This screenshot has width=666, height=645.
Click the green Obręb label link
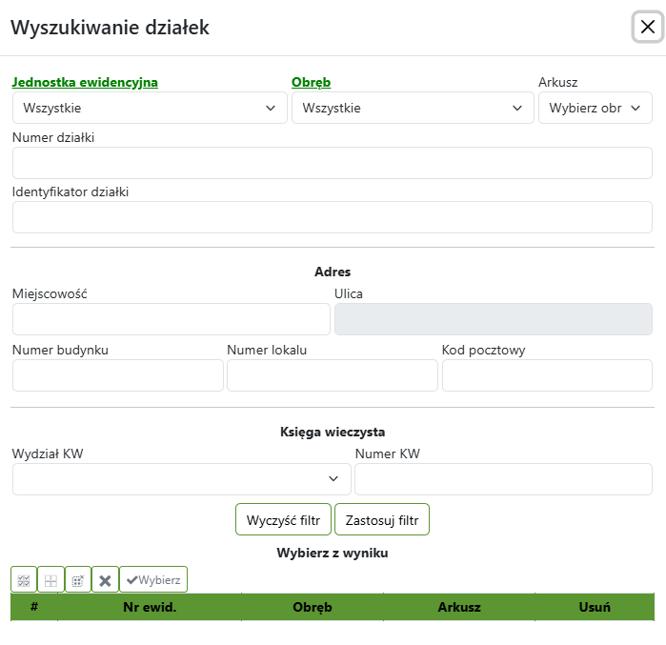[311, 82]
